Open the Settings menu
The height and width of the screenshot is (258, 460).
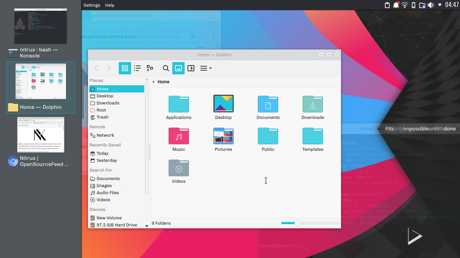pos(92,5)
